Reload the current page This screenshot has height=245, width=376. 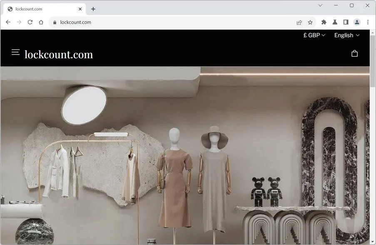tap(30, 22)
